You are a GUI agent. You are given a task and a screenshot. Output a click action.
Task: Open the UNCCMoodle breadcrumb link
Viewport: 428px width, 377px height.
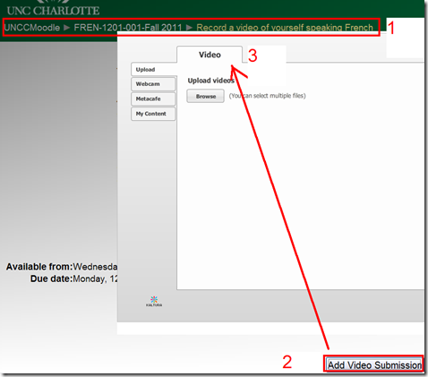(x=32, y=28)
